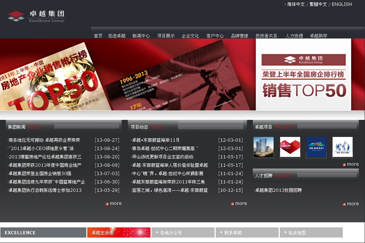
Task: Open news 商务地位无可撼动 卓越再获业界殊荣
Action: [x=44, y=140]
